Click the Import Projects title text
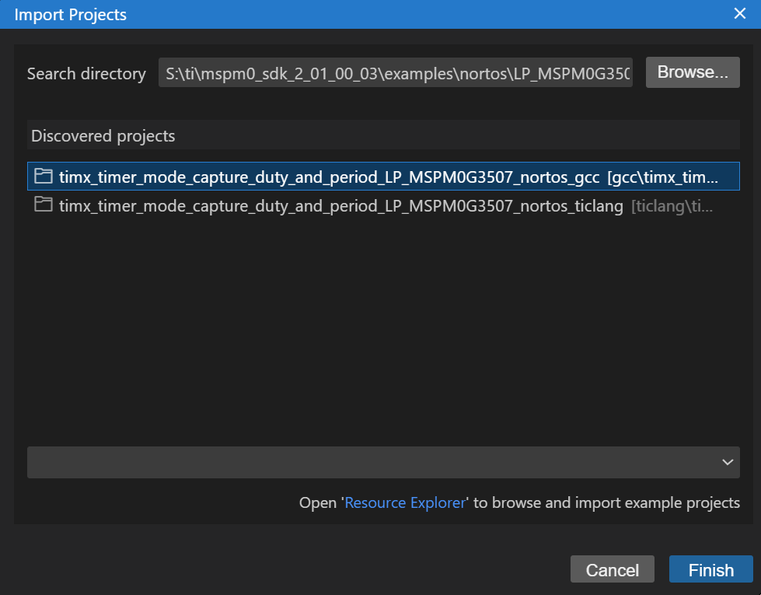761x595 pixels. pos(70,14)
